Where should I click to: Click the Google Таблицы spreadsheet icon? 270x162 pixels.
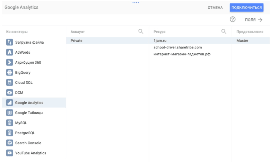[x=9, y=112]
